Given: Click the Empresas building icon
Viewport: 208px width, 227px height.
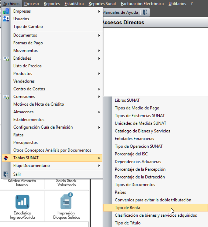Looking at the screenshot, I should click(x=6, y=11).
